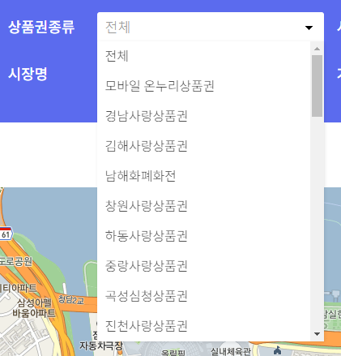Click the 삼성아펠 바움아파트 map label

pos(34,308)
